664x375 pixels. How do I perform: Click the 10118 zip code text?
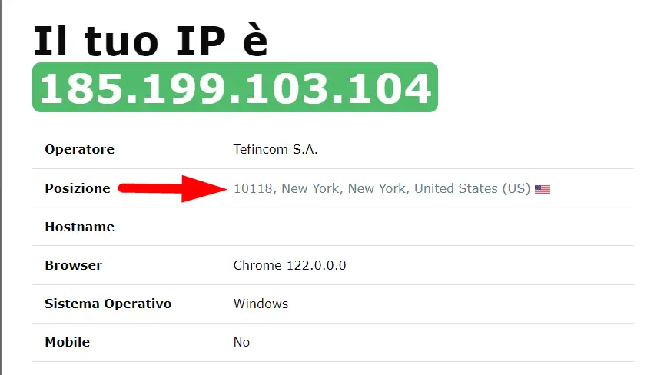[x=253, y=188]
